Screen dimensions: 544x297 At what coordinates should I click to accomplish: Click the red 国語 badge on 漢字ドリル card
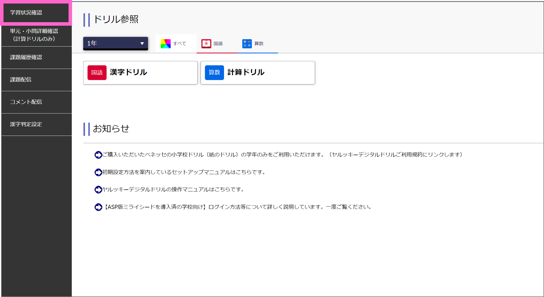[97, 72]
